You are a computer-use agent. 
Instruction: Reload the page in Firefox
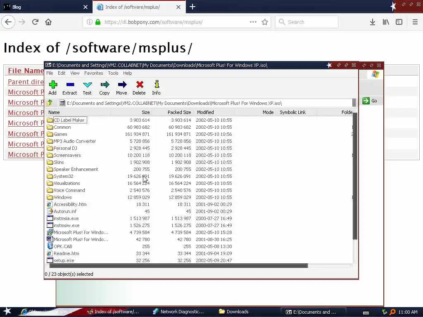coord(35,22)
